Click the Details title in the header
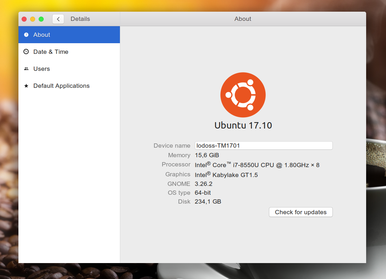Image resolution: width=386 pixels, height=279 pixels. [x=80, y=19]
